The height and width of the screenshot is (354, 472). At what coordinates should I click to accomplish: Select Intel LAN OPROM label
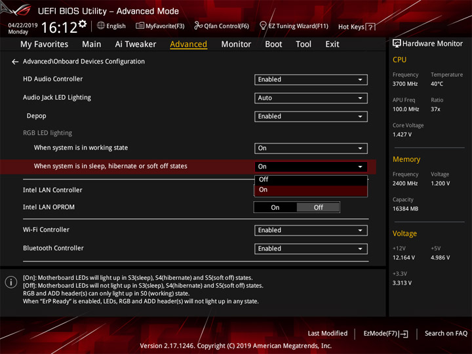point(49,207)
